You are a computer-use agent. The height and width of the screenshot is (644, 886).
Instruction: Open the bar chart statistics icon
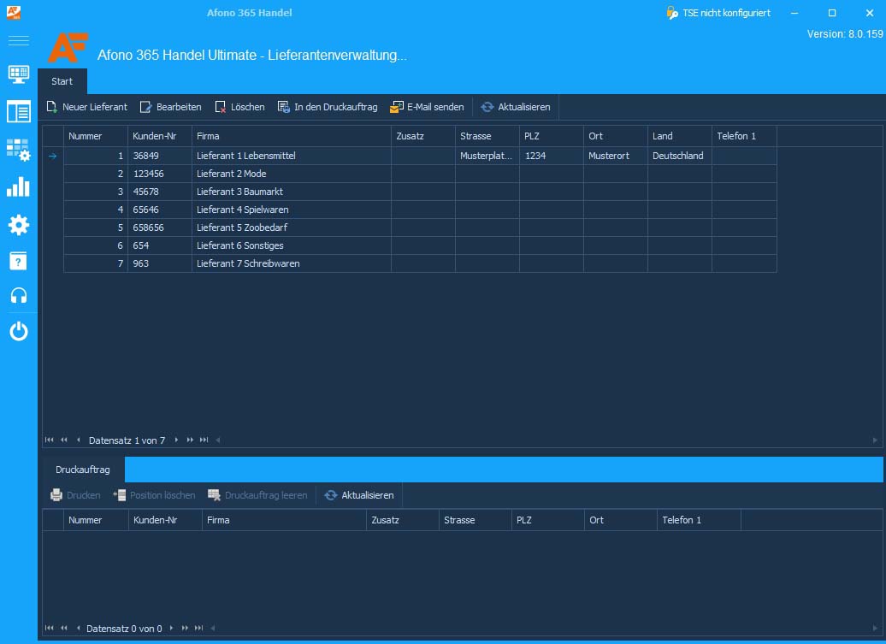point(18,187)
